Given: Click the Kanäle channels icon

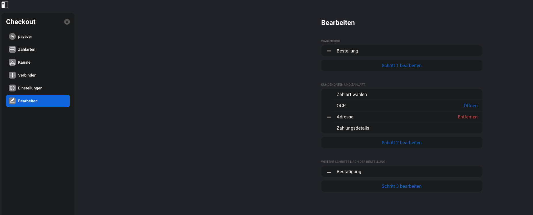Looking at the screenshot, I should click(x=12, y=62).
